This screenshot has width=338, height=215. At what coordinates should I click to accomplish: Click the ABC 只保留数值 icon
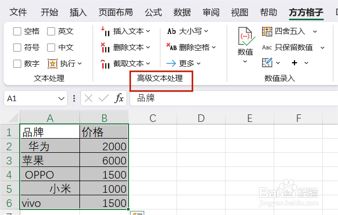tap(267, 48)
